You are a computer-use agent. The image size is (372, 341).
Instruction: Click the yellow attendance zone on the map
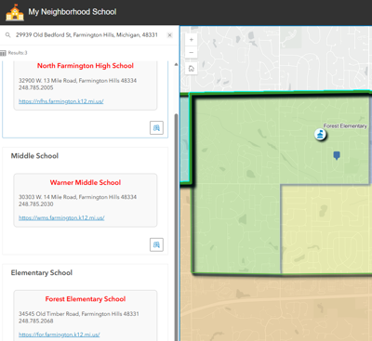point(325,230)
